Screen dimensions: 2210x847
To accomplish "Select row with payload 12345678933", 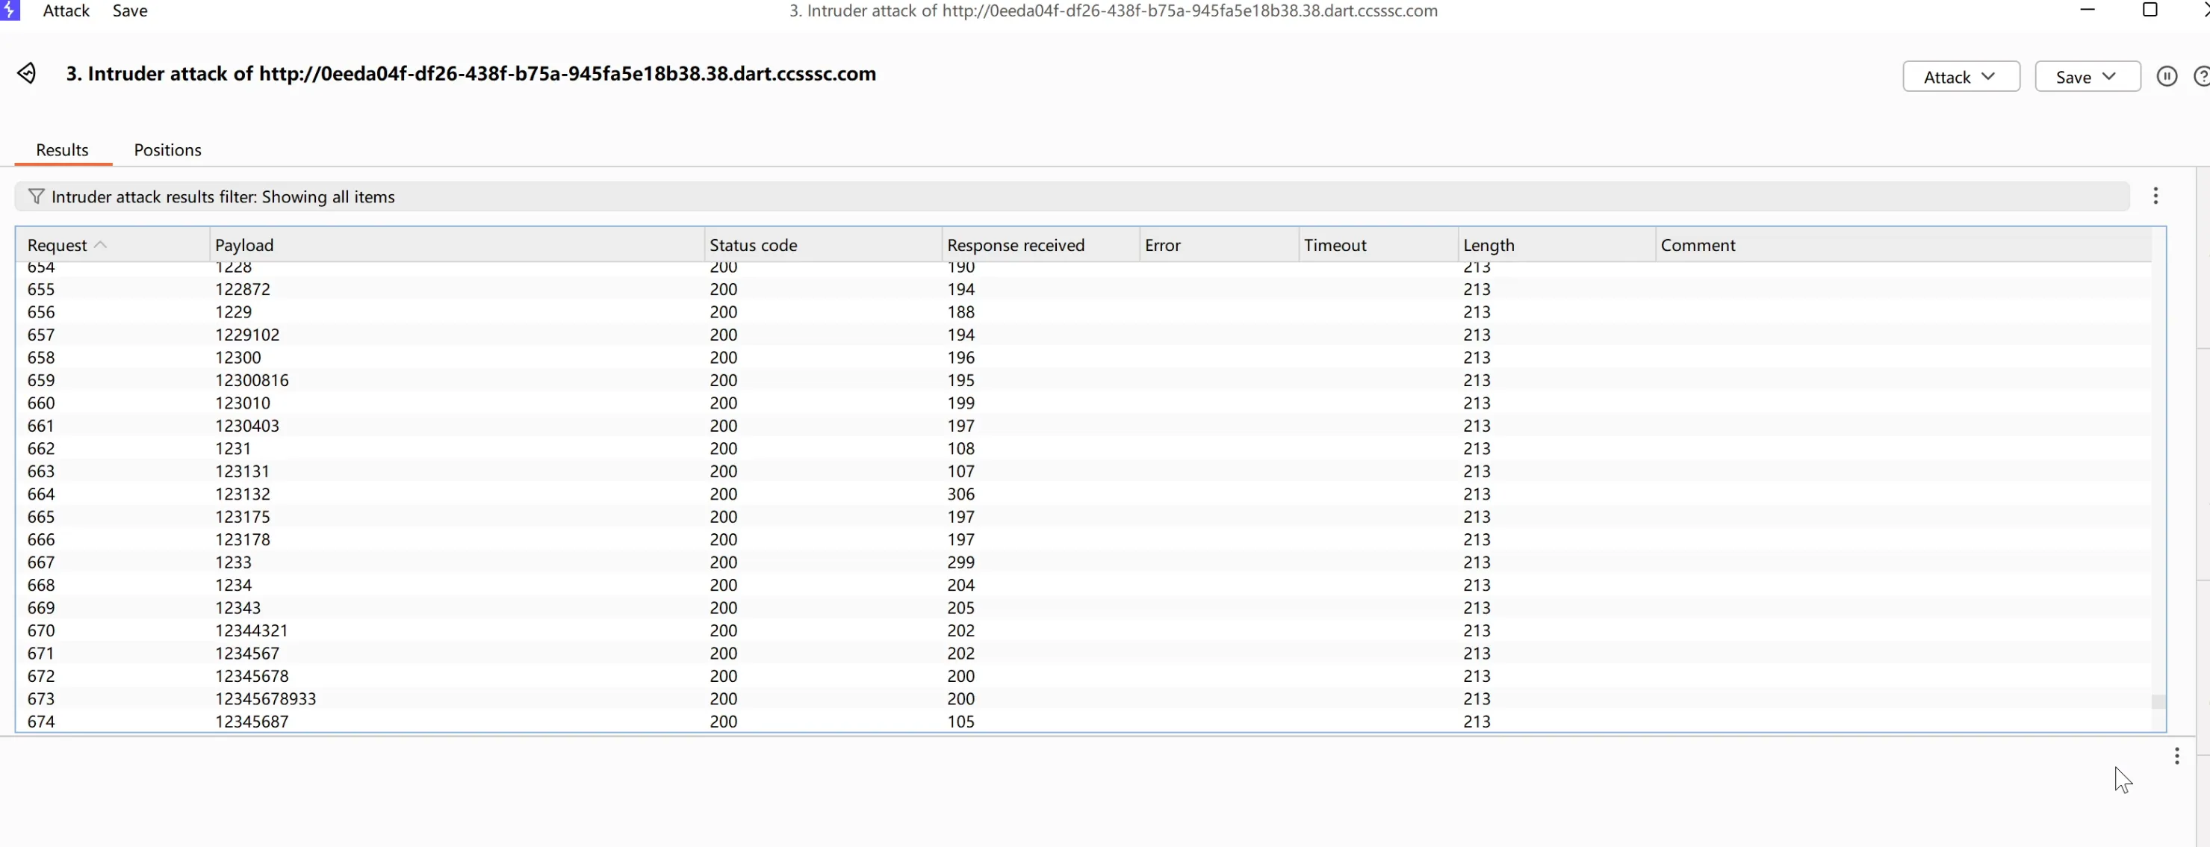I will (x=265, y=698).
